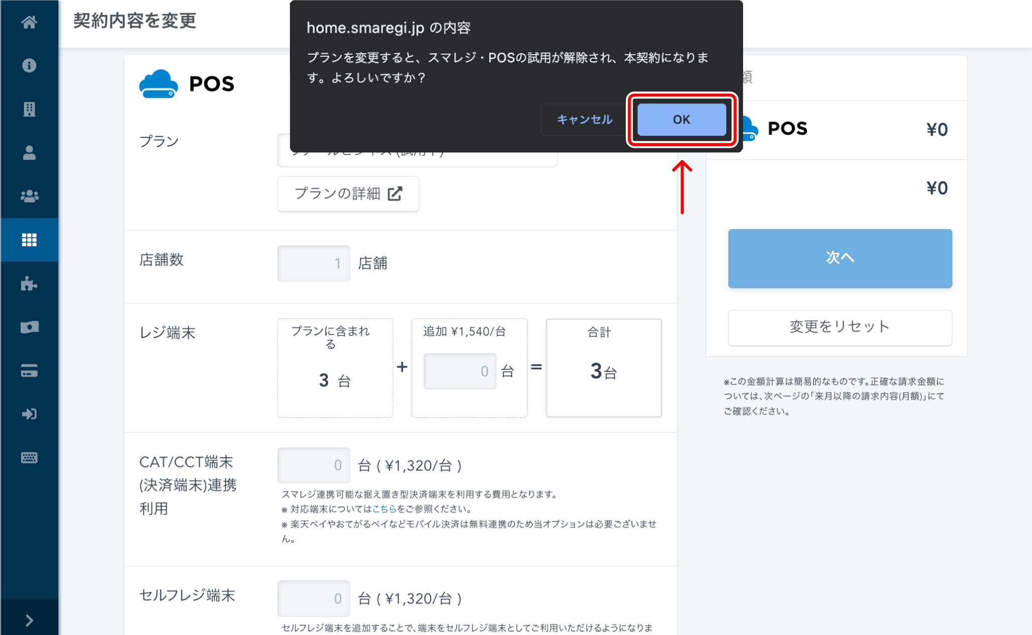Expand sidebar with bottom chevron arrow
1032x635 pixels.
29,620
